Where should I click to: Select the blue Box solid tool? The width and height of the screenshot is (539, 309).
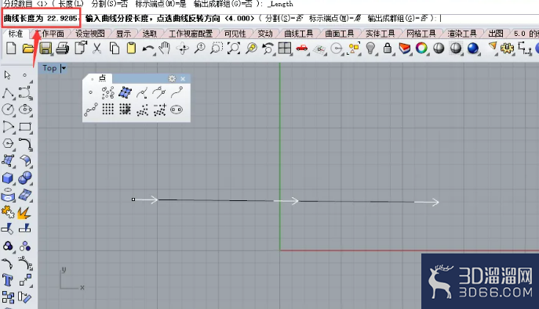coord(8,178)
